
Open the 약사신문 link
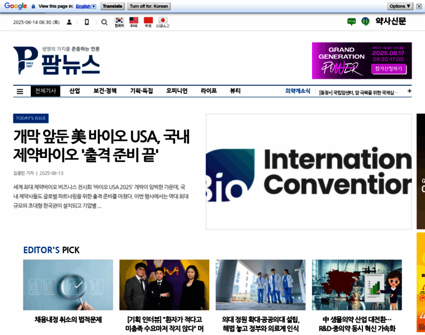pos(390,21)
